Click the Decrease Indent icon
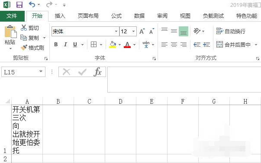Viewport: 261px width, 163px height. tap(197, 45)
